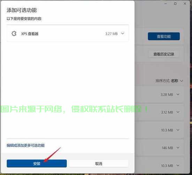Click the 查看历史记录 button in the background window
192x175 pixels.
[x=164, y=54]
